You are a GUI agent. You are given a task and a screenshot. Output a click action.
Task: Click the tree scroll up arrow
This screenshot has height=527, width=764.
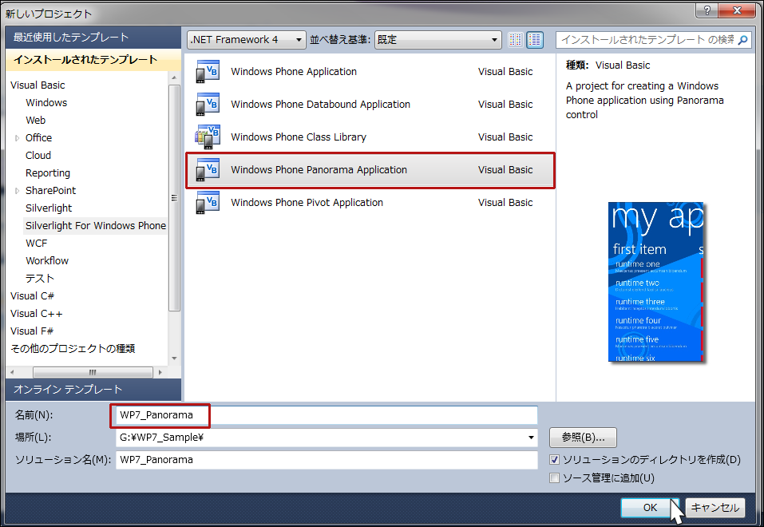tap(174, 77)
